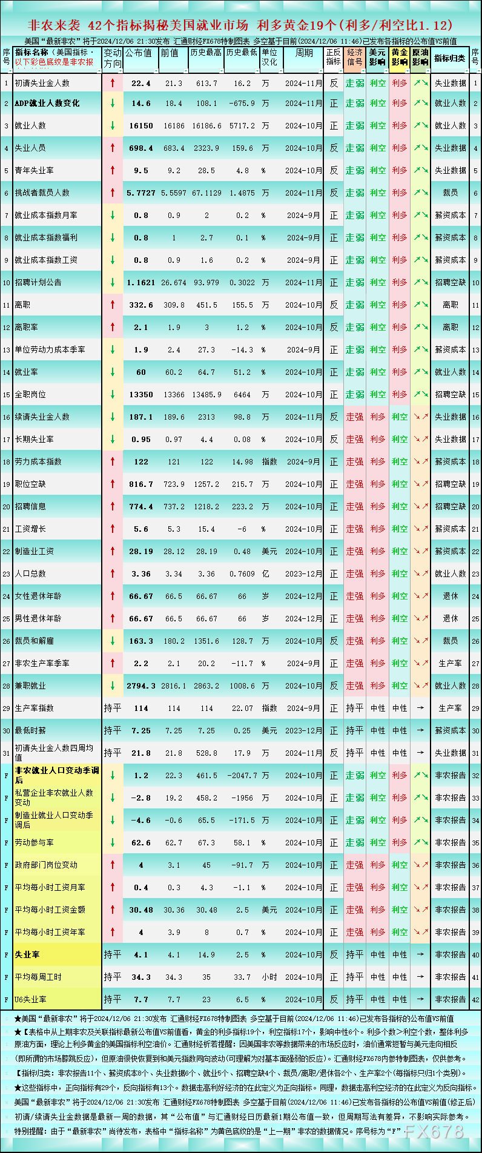The height and width of the screenshot is (1153, 482).
Task: Click red up arrow for 职位空缺 row
Action: (x=113, y=484)
